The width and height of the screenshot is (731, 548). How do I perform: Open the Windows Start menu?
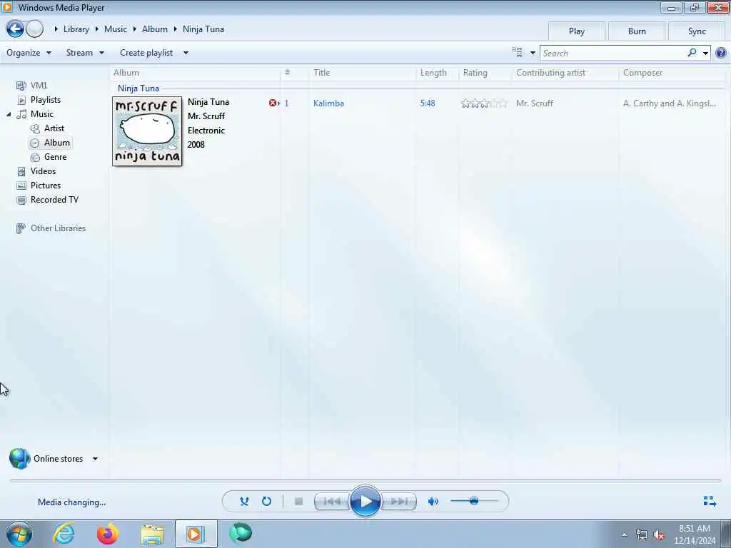click(19, 534)
